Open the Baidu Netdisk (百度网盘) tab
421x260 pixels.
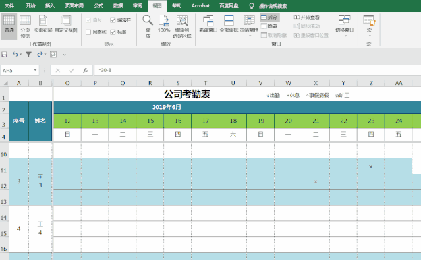(x=229, y=6)
